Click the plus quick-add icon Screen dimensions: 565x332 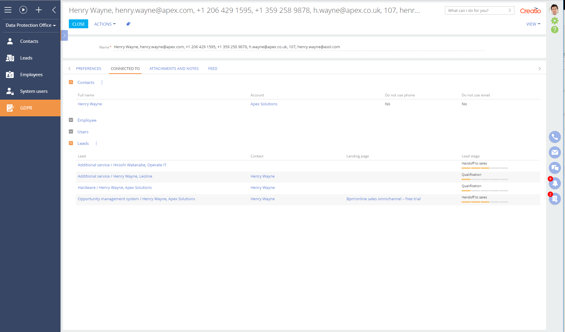tap(39, 10)
